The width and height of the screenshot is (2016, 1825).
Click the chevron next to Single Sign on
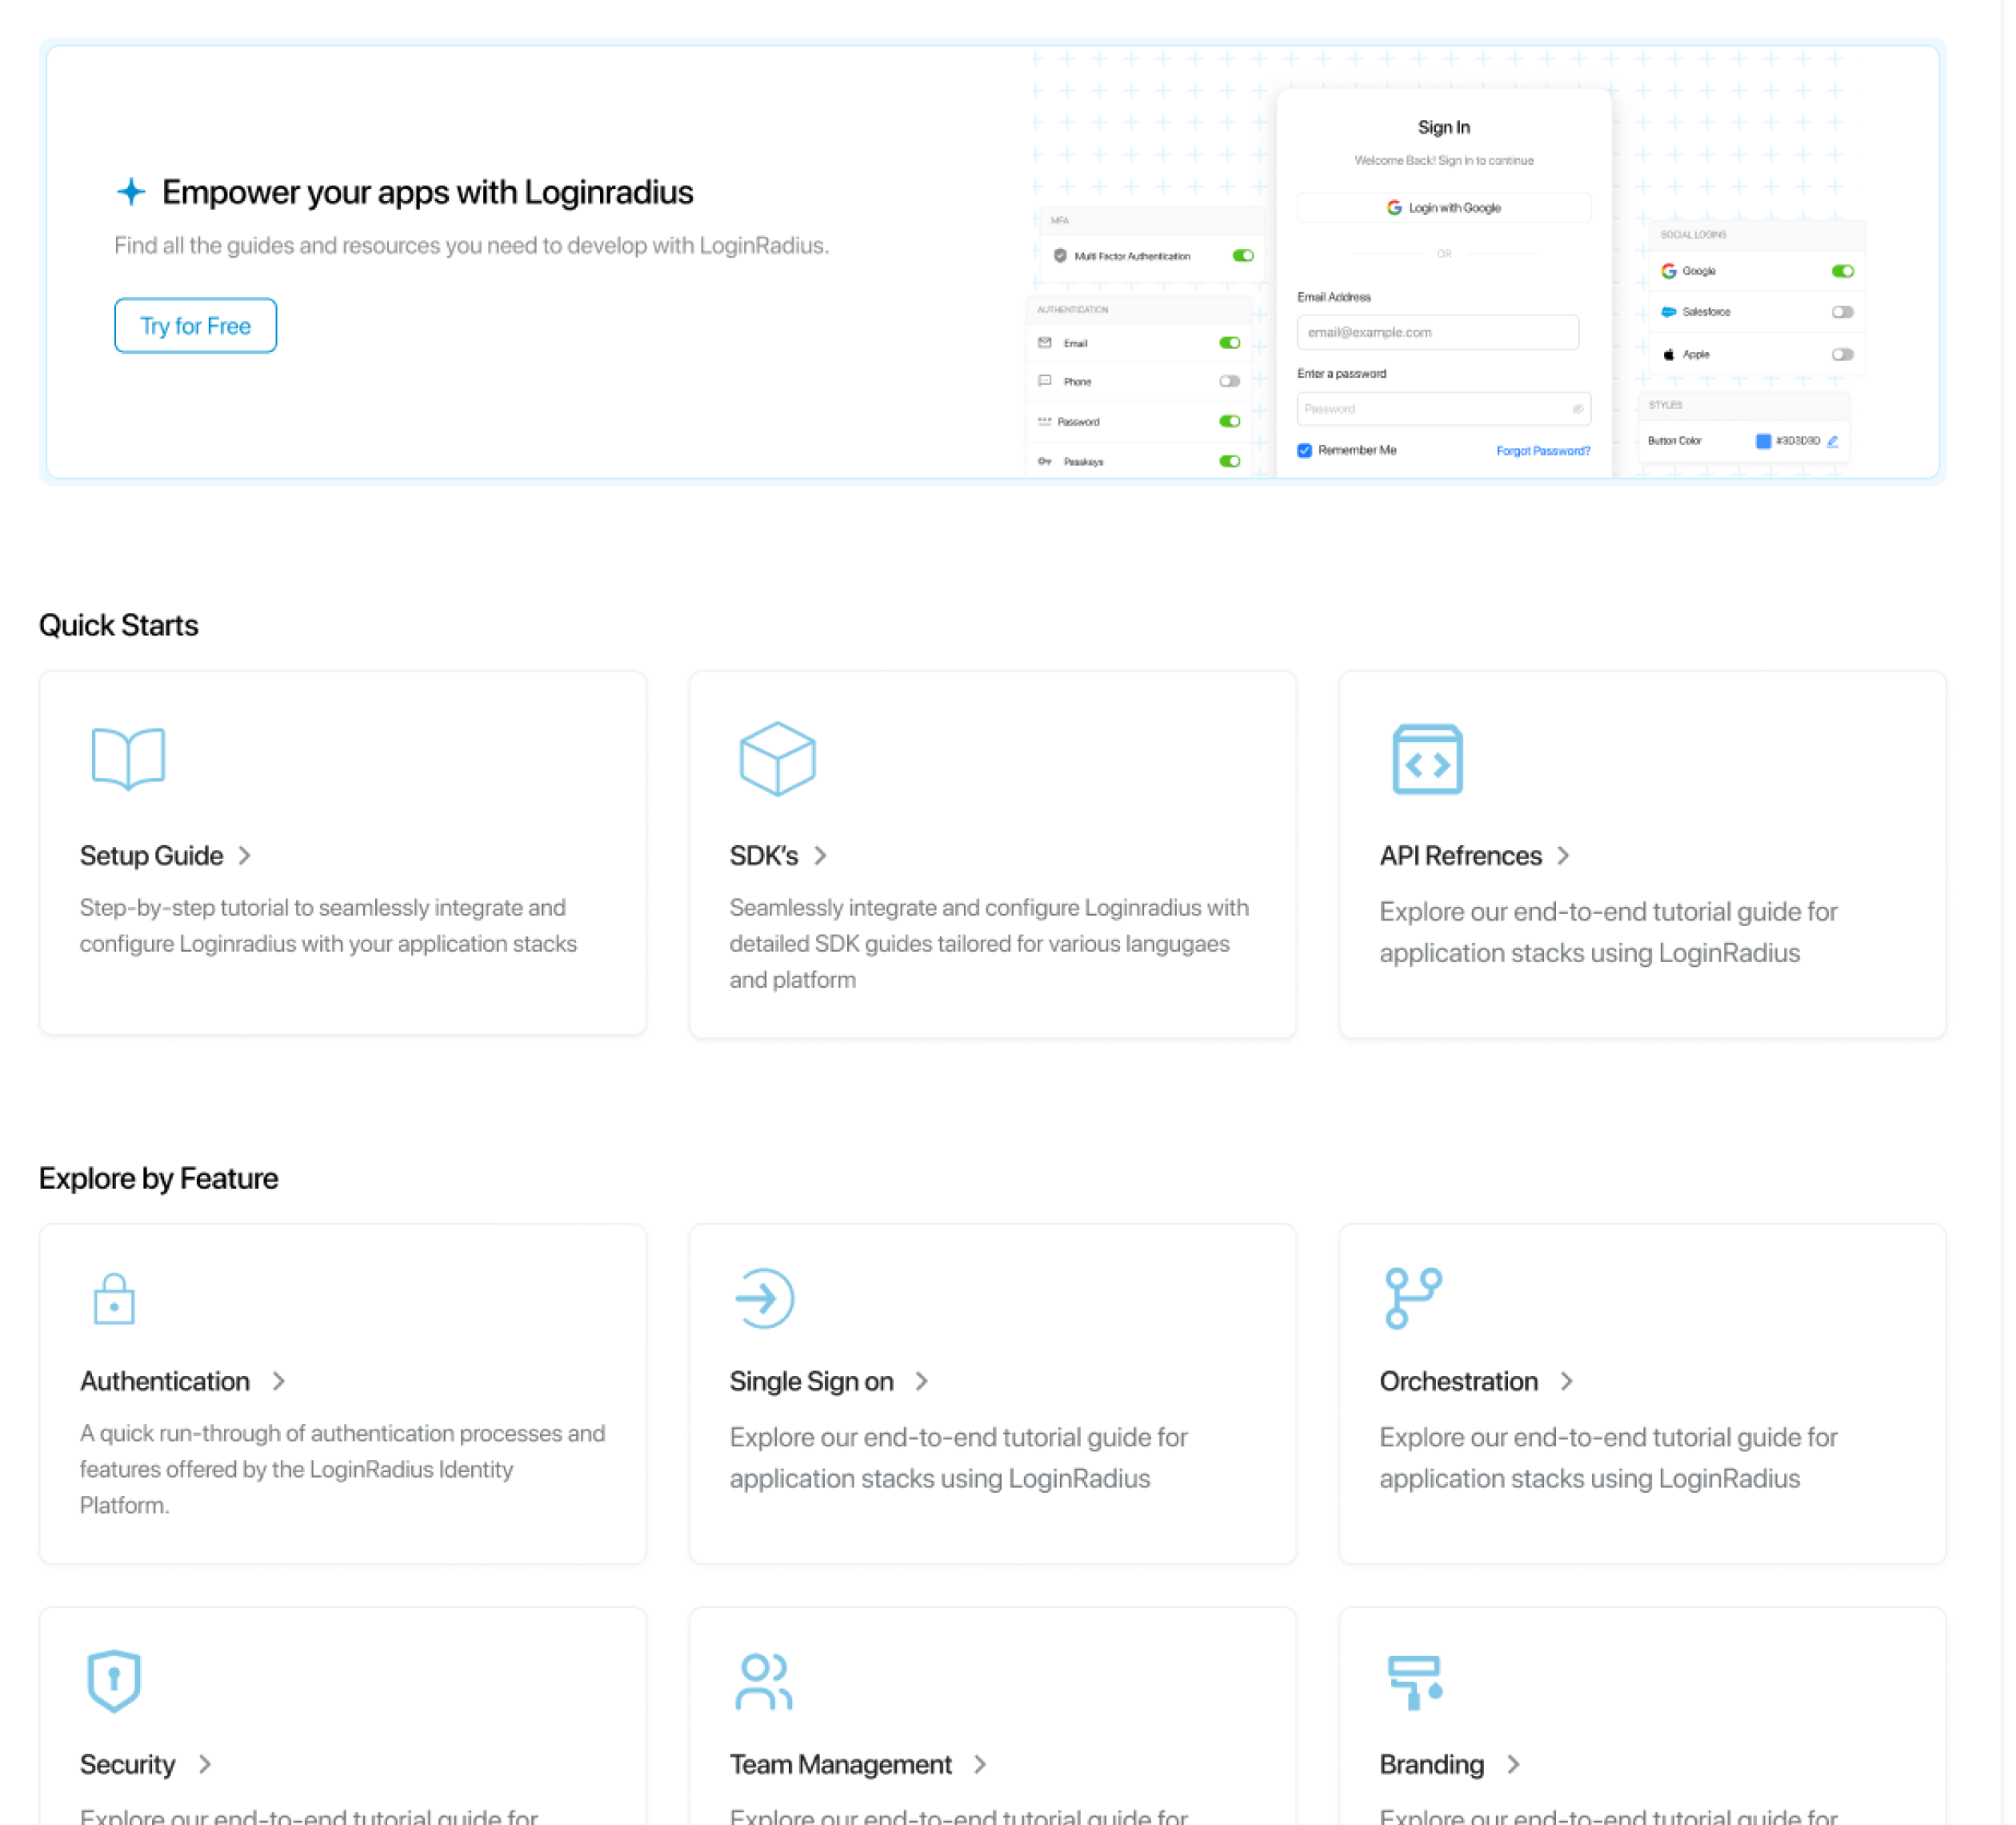pyautogui.click(x=922, y=1381)
